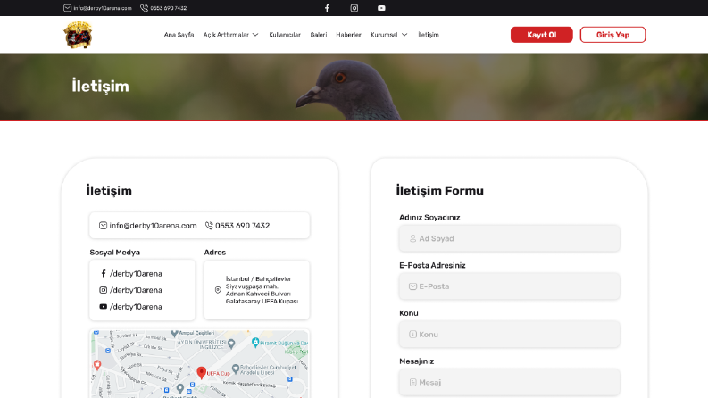This screenshot has width=708, height=398.
Task: Click Instagram icon under Sosyal Medya
Action: point(104,290)
